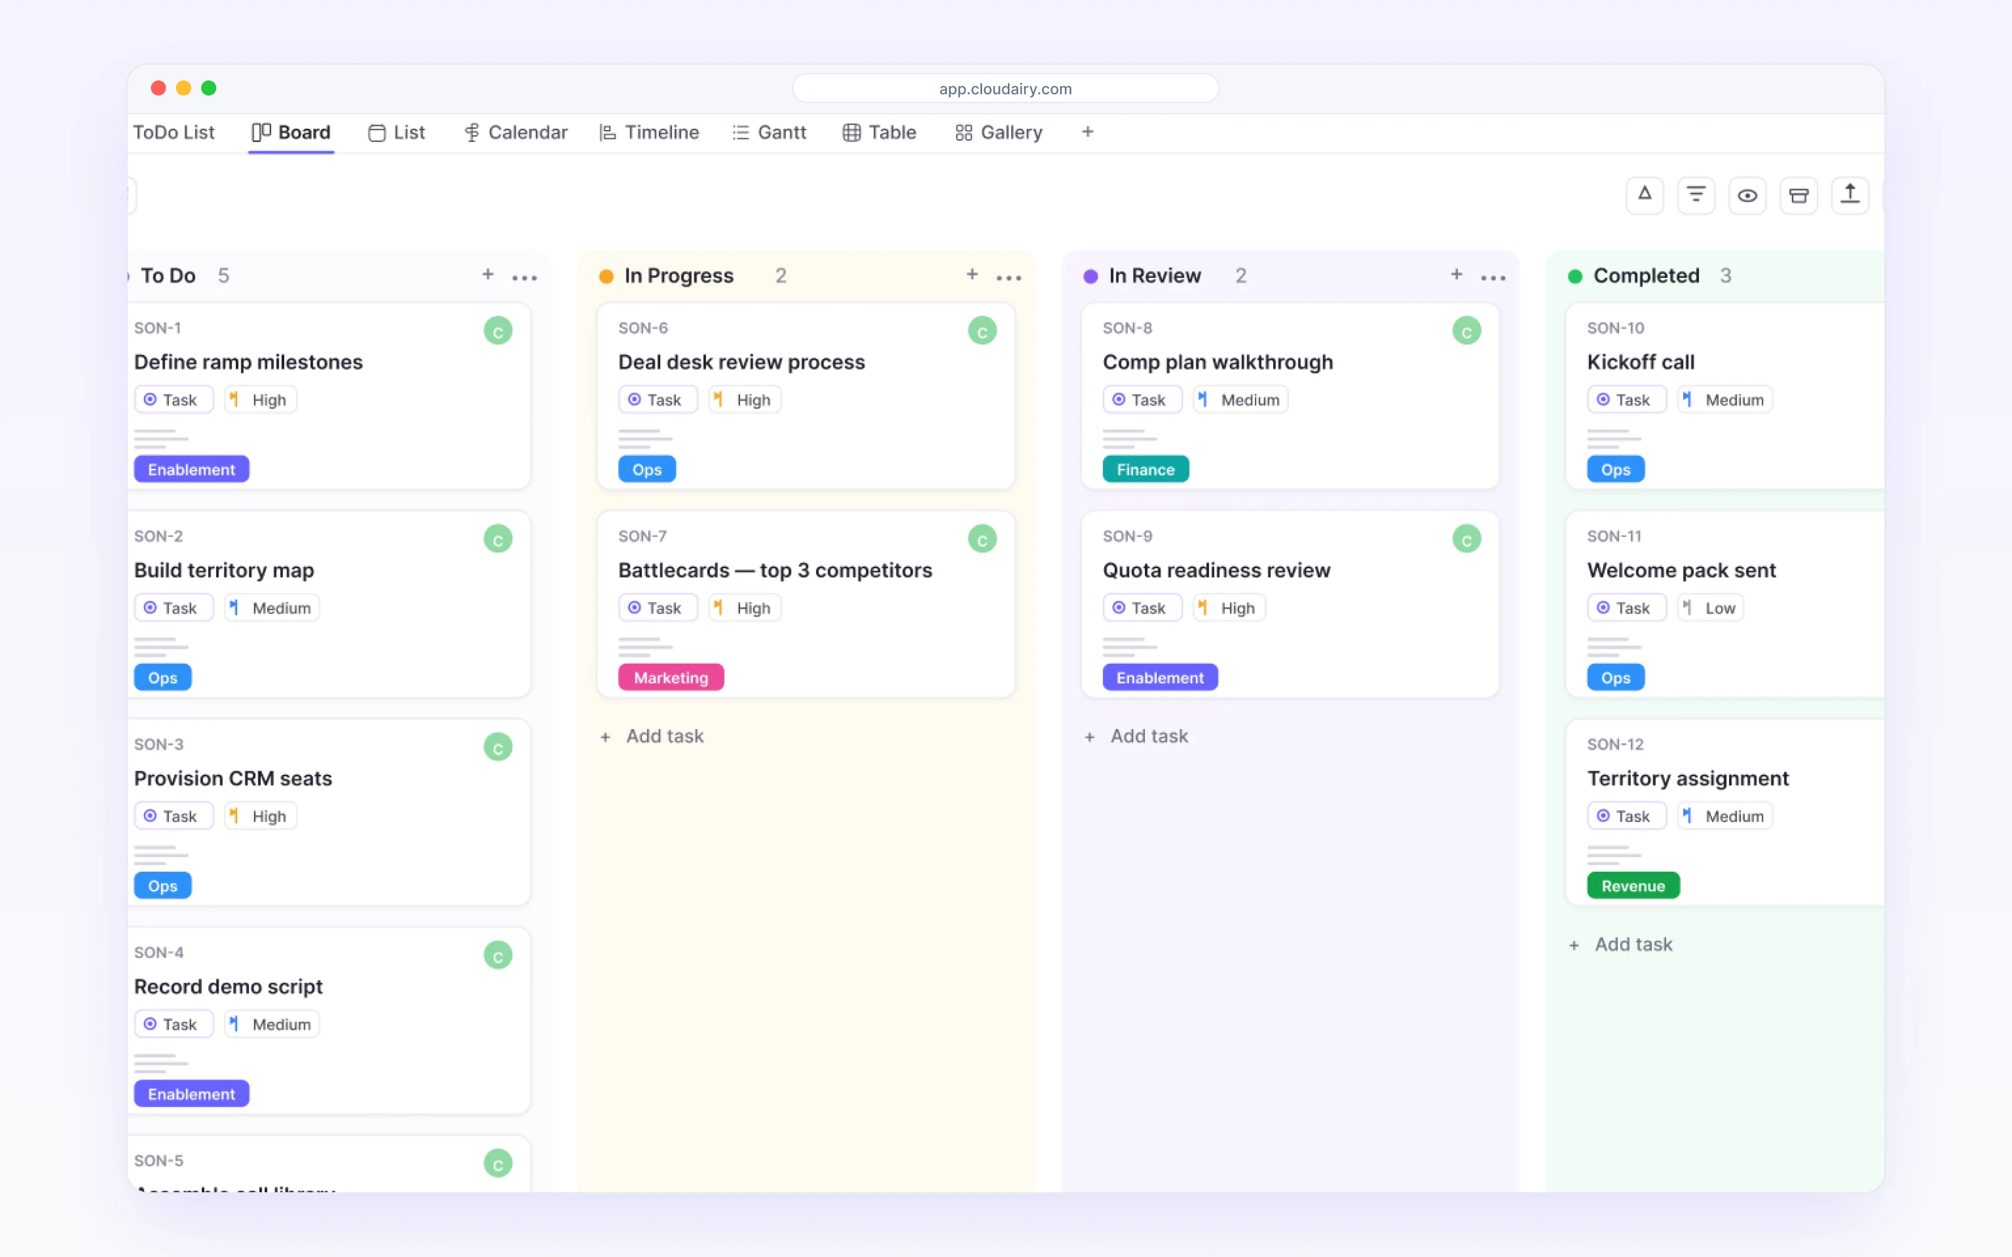This screenshot has width=2012, height=1257.
Task: Open the Quota readiness review card
Action: [x=1290, y=605]
